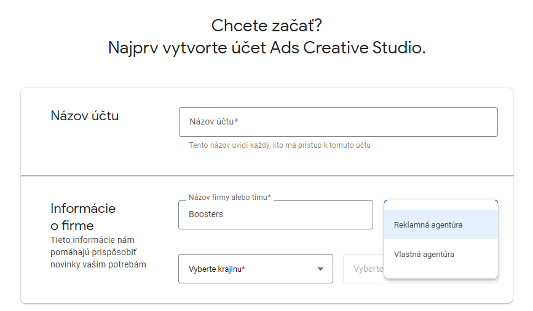Click the country selector's dropdown arrow
This screenshot has height=311, width=533.
click(320, 269)
